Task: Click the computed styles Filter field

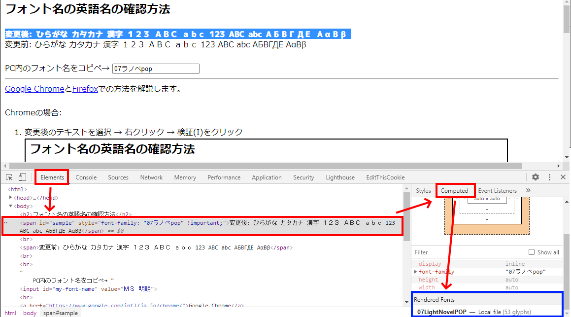Action: tap(468, 252)
